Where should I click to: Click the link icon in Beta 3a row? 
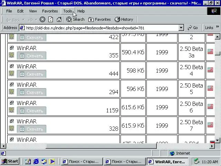point(11,48)
